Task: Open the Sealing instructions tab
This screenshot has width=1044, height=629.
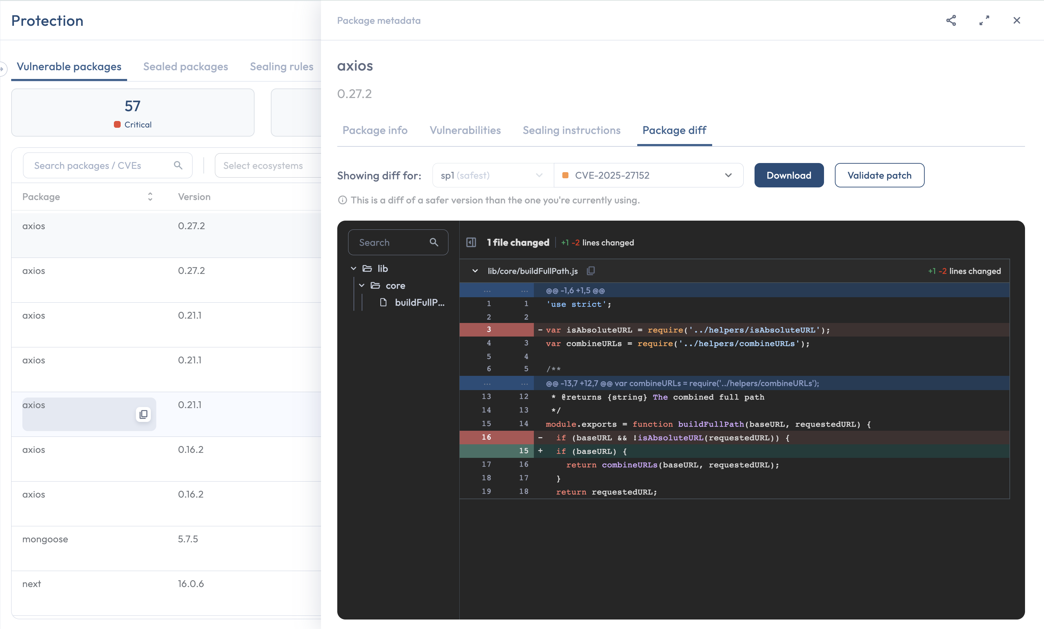Action: [x=571, y=130]
